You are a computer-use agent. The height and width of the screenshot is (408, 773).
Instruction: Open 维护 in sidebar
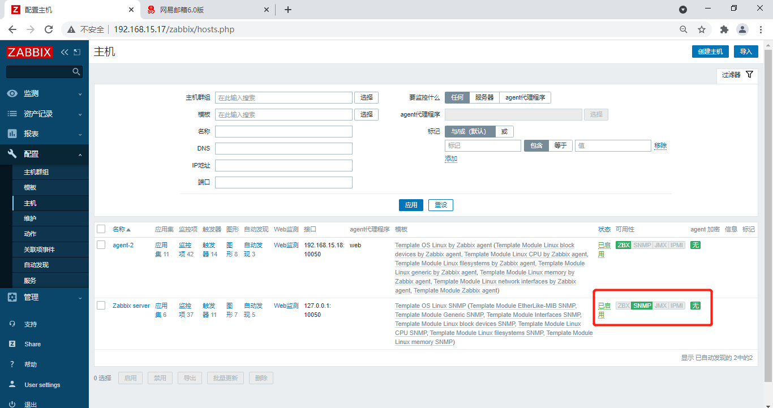(30, 218)
